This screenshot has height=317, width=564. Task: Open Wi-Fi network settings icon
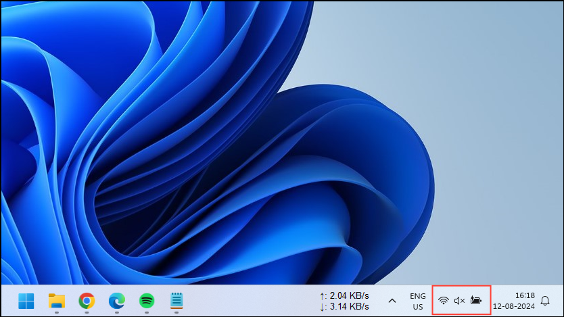444,301
